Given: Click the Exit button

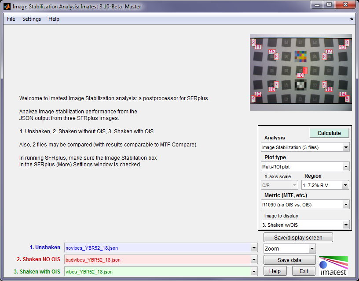Looking at the screenshot, I should pyautogui.click(x=304, y=271).
